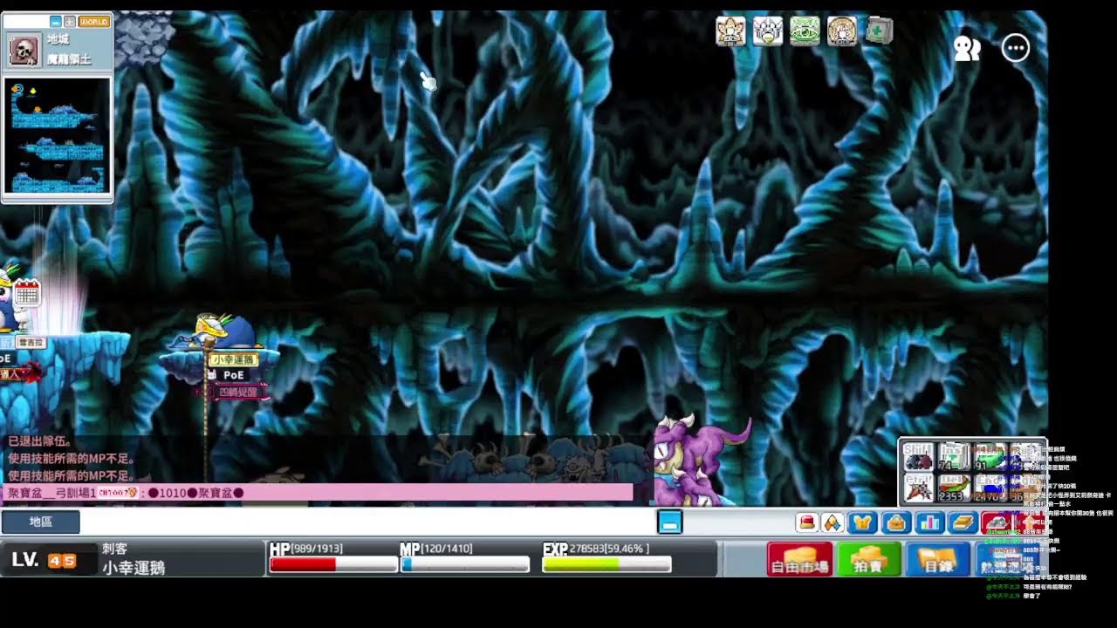Open the 地區 chat channel selector
This screenshot has height=628, width=1117.
pyautogui.click(x=41, y=522)
